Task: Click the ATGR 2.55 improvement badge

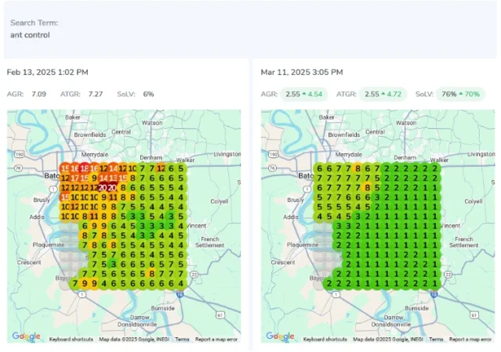Action: (383, 95)
